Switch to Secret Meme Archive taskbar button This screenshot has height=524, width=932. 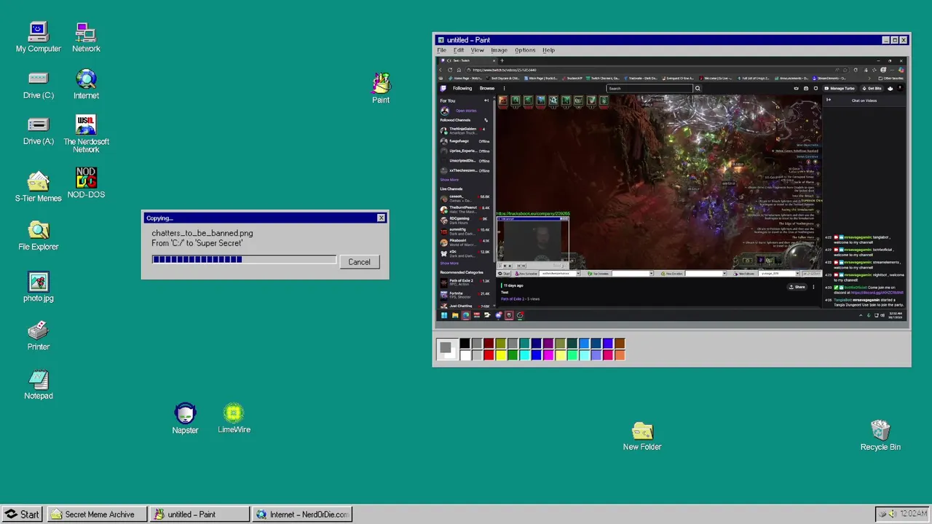click(98, 514)
